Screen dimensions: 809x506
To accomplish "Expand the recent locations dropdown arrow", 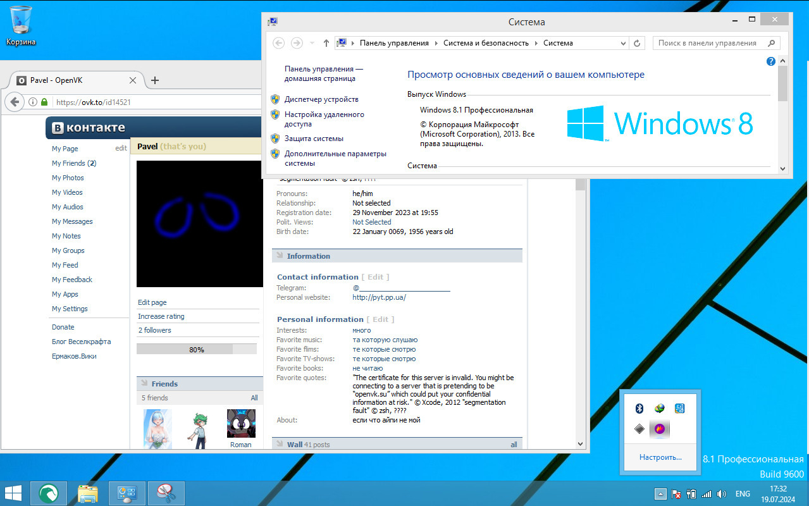I will click(x=312, y=43).
